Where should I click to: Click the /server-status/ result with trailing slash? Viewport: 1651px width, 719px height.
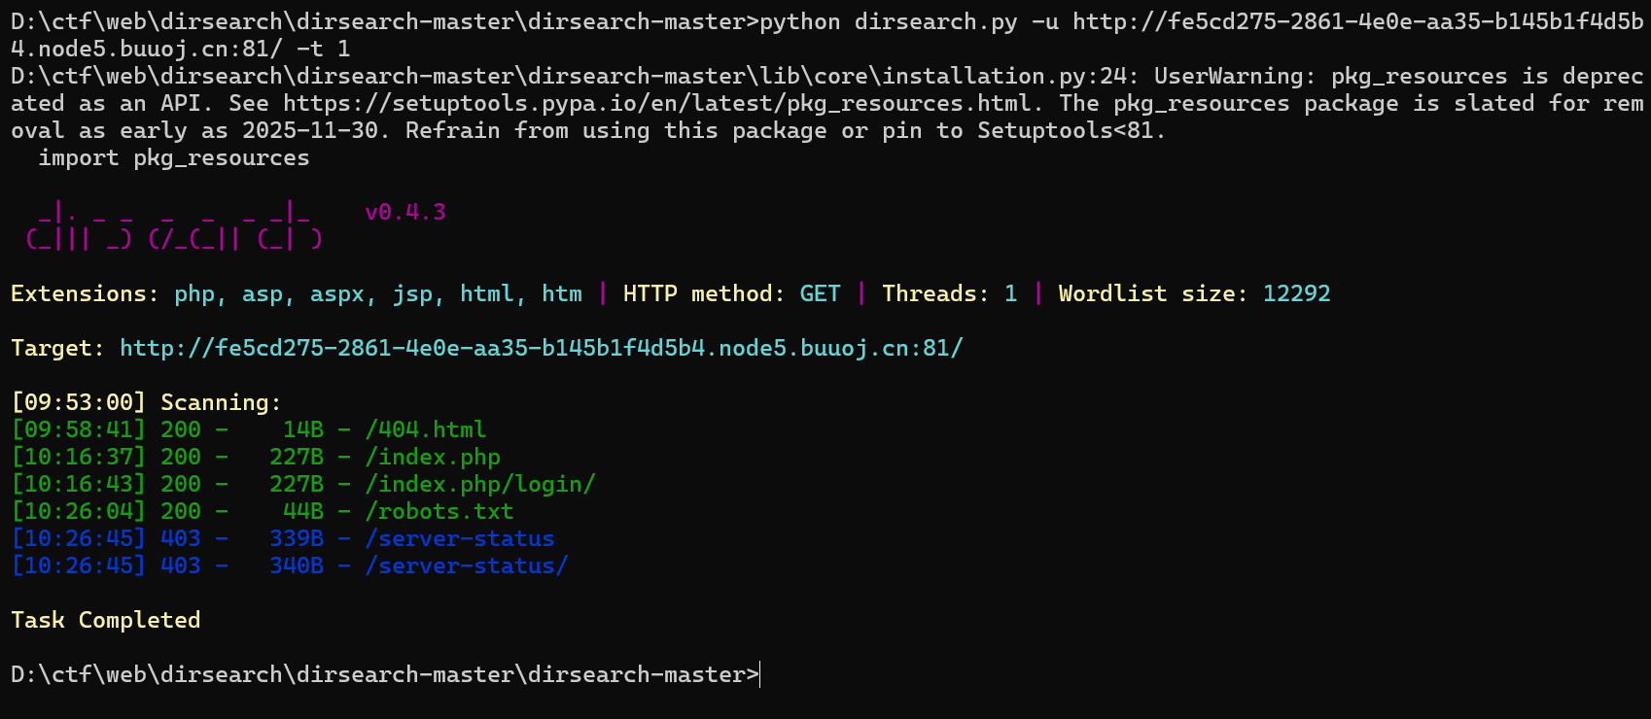[x=467, y=565]
